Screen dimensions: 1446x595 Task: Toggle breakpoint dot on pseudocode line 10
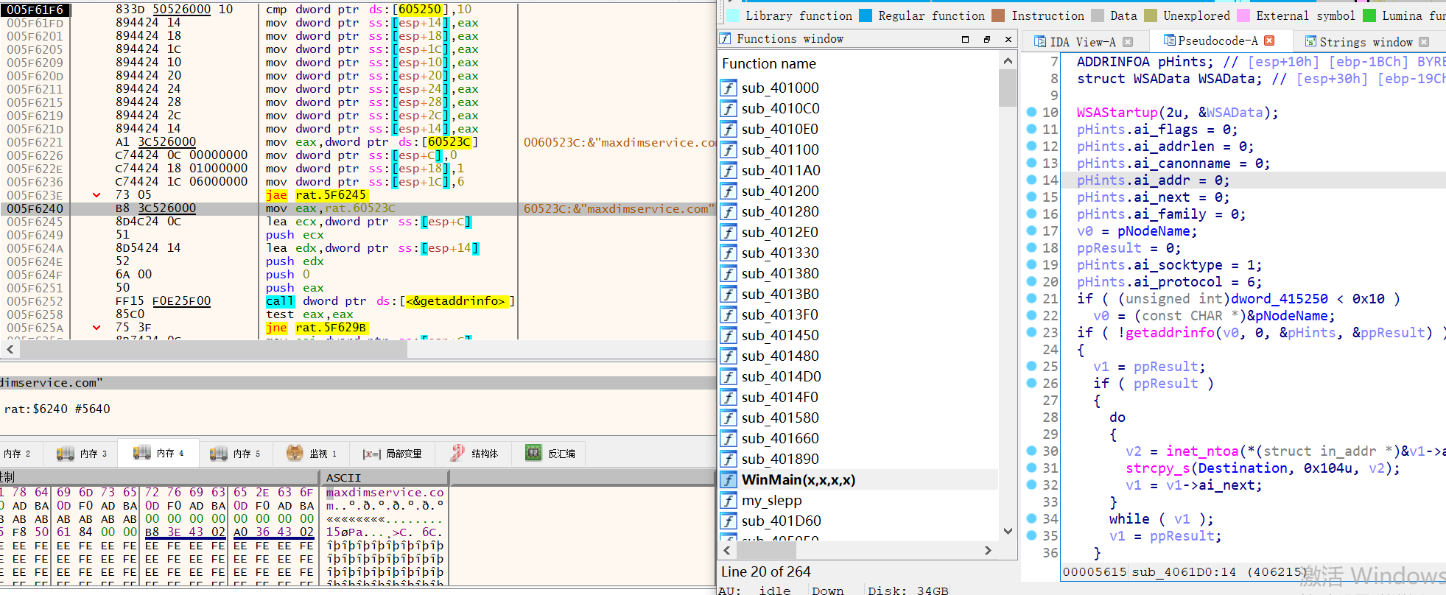coord(1031,112)
